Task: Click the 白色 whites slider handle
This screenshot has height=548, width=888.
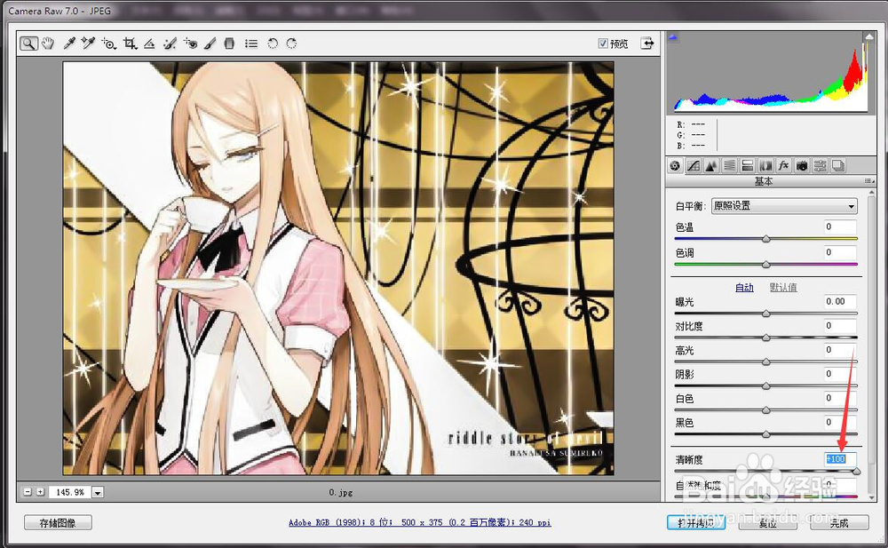Action: coord(765,409)
